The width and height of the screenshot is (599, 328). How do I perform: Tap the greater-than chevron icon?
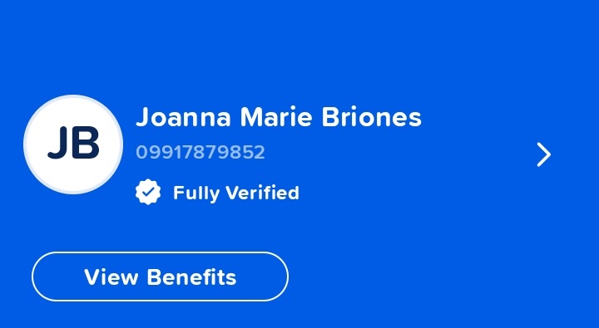pos(543,154)
